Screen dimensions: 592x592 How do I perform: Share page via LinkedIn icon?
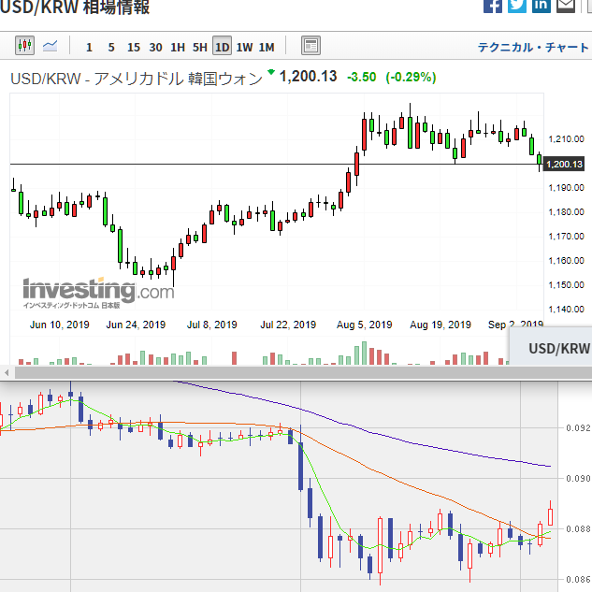[541, 6]
